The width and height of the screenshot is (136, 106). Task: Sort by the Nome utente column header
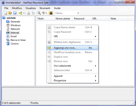[64, 19]
